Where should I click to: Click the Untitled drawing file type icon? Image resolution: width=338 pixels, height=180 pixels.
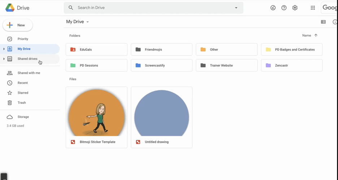[x=138, y=142]
